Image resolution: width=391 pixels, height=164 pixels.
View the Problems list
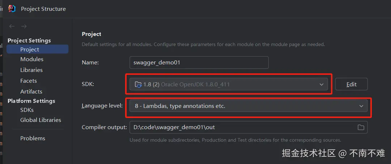33,138
